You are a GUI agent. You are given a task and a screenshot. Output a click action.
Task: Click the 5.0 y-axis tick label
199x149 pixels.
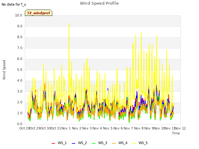pos(20,70)
